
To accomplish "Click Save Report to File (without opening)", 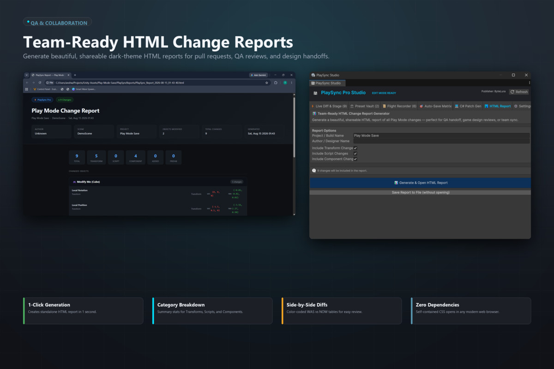I will (420, 192).
